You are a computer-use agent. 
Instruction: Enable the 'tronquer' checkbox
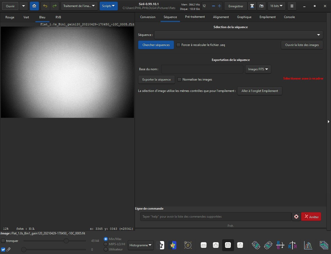pyautogui.click(x=3, y=241)
